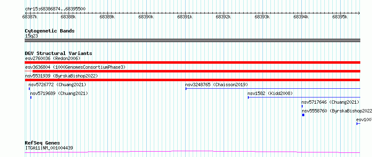
Task: Open the nsv5531939 (ByrskaBishop2022) label
Action: click(61, 76)
